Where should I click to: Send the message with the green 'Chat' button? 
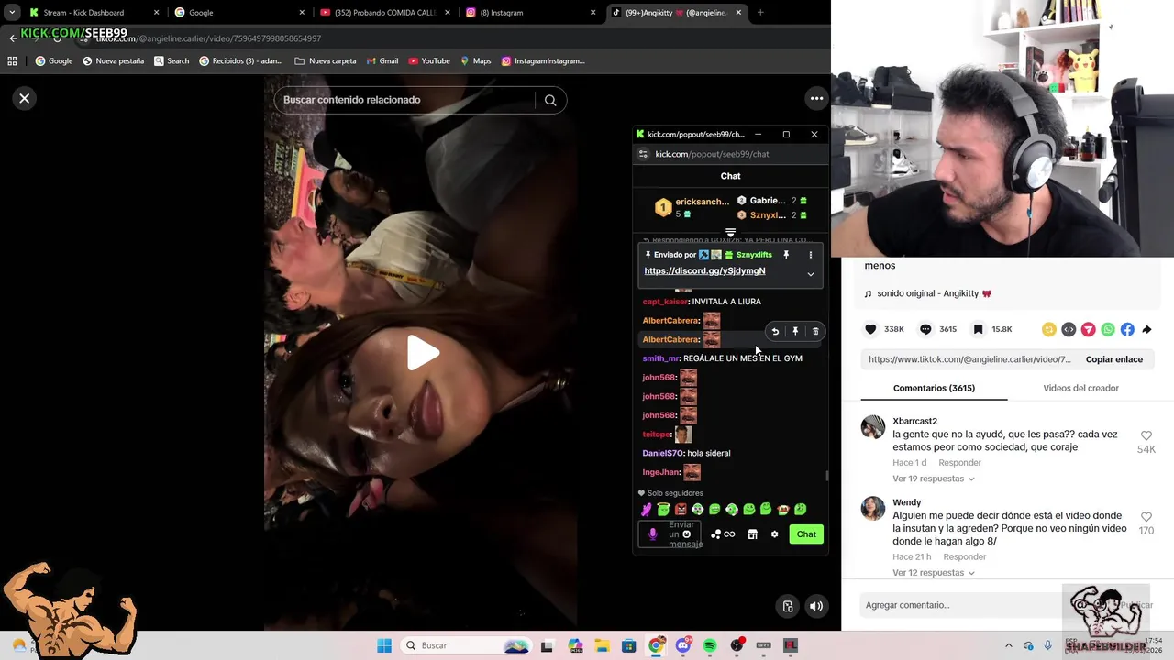coord(806,534)
